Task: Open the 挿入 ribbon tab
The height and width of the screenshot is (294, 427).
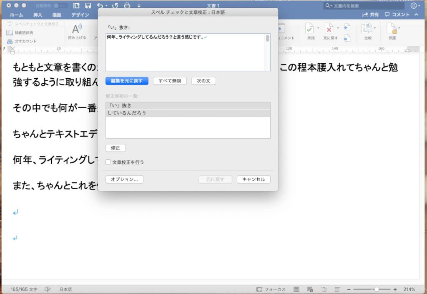Action: 38,15
